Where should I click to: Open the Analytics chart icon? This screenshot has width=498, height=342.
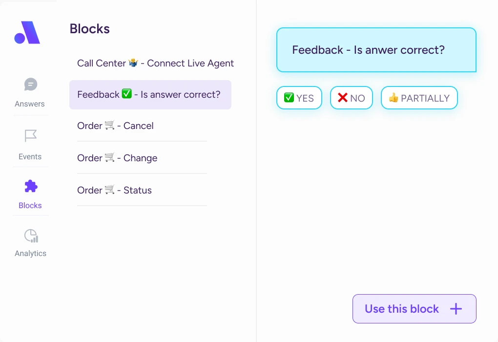tap(31, 235)
